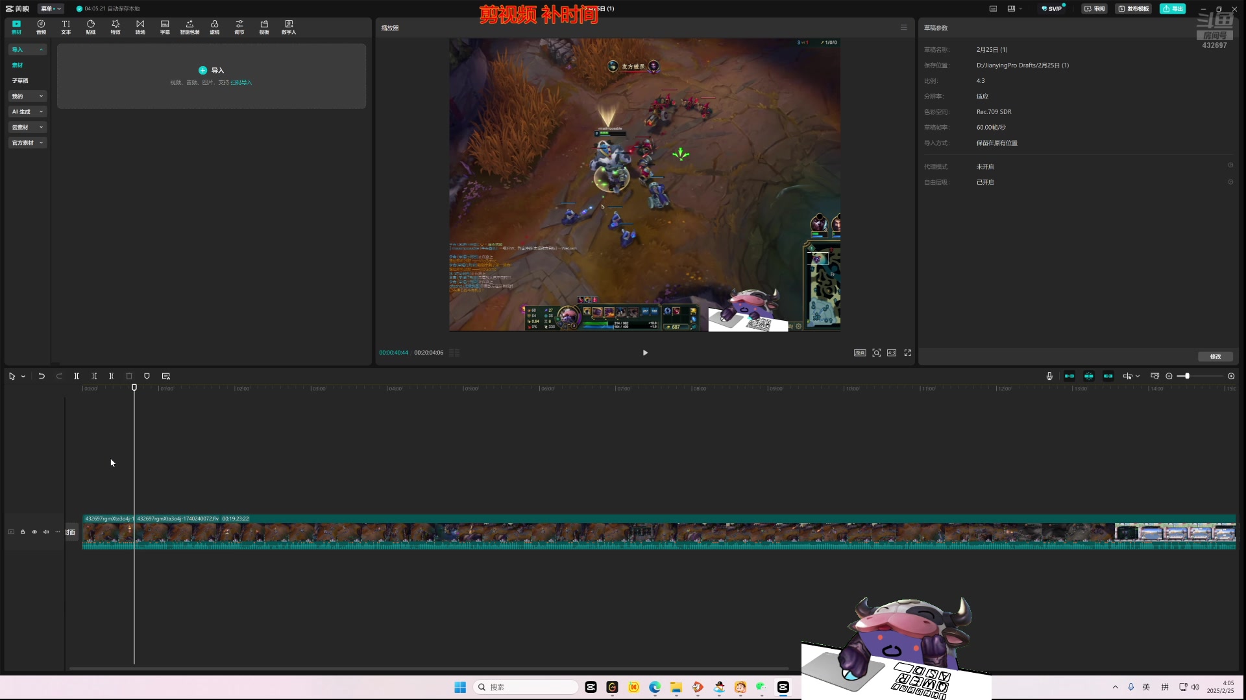Zoom out the timeline with minus
This screenshot has width=1246, height=700.
tap(1169, 376)
